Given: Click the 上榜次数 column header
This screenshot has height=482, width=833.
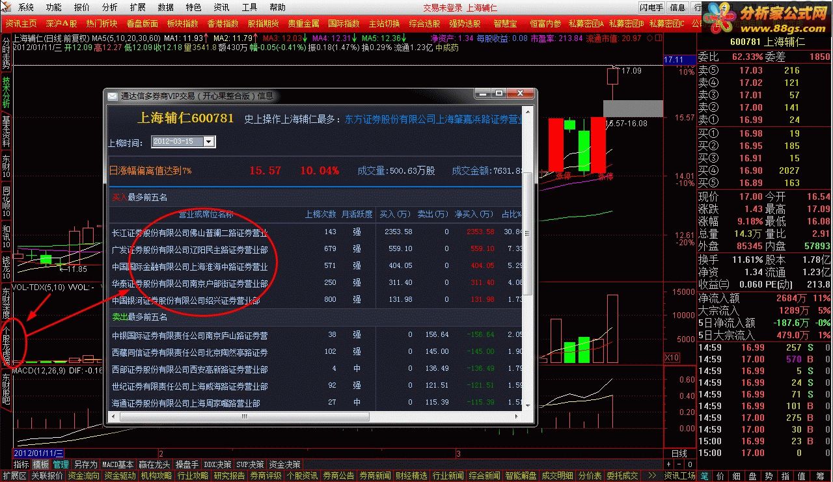Looking at the screenshot, I should coord(321,214).
